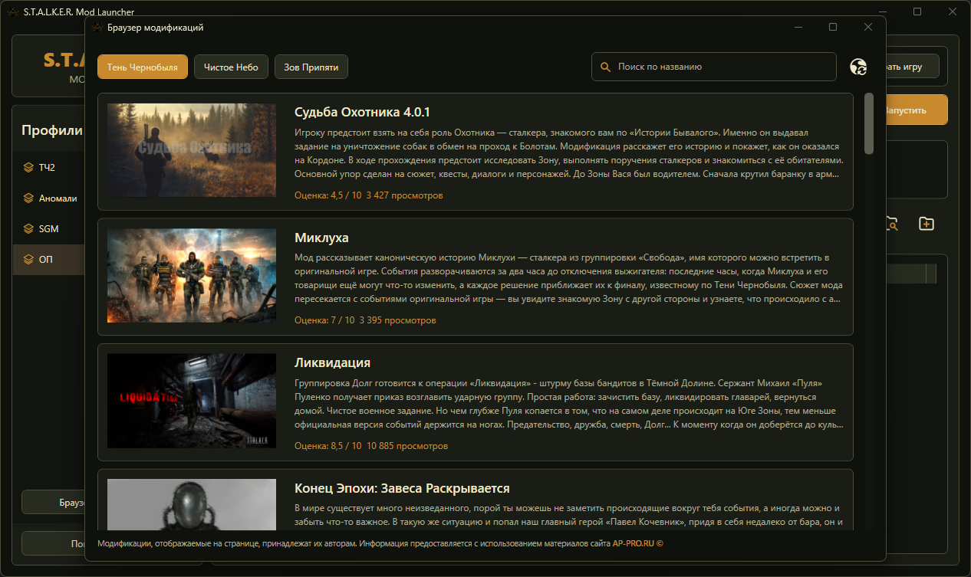Select the SGM profile in launcher
The height and width of the screenshot is (577, 971).
click(49, 229)
